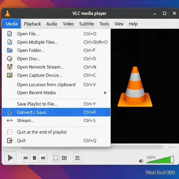Skip to next media track
179x179 pixels.
43,158
